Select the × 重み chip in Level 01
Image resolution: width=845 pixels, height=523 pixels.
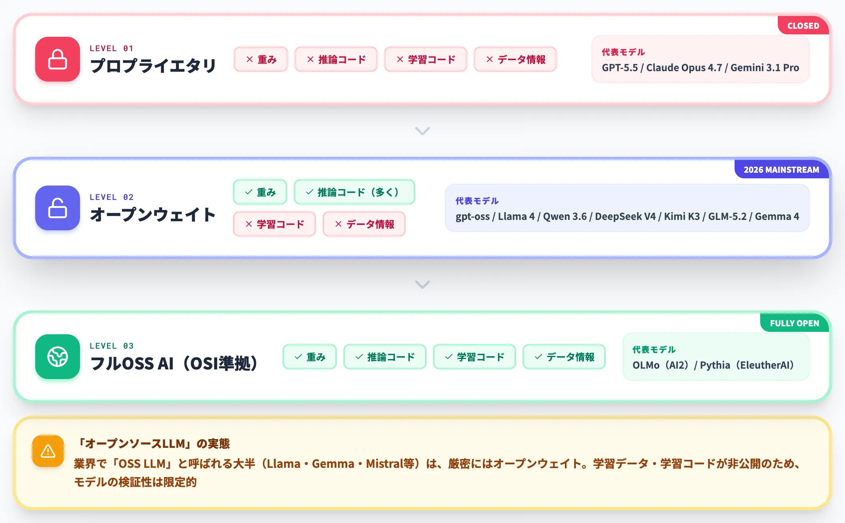261,59
